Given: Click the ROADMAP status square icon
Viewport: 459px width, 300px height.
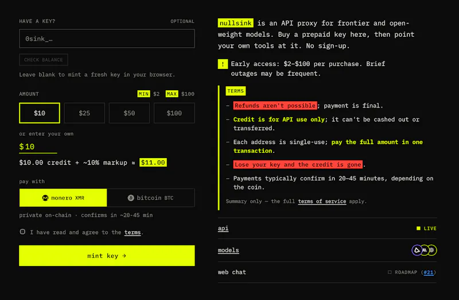Looking at the screenshot, I should click(x=390, y=272).
